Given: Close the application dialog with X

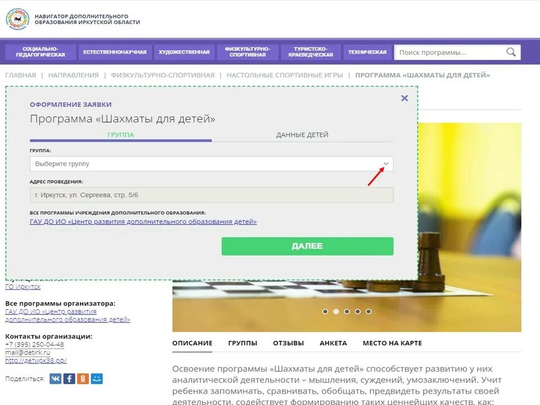Looking at the screenshot, I should pyautogui.click(x=404, y=98).
